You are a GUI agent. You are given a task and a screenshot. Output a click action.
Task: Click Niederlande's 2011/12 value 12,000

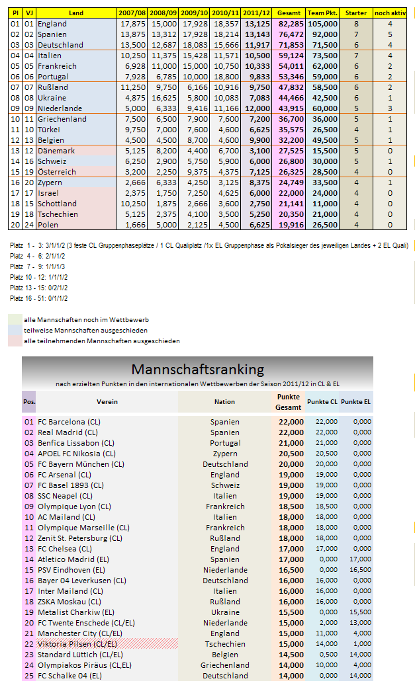pos(257,108)
